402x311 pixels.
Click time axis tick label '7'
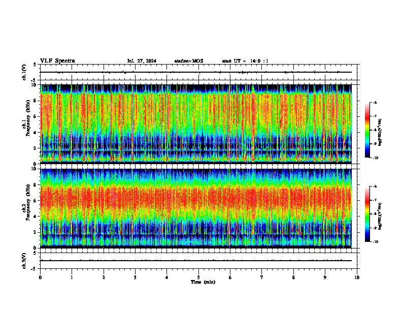(262, 277)
